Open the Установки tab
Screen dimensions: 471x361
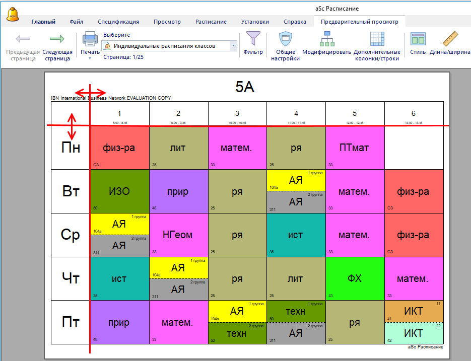click(x=255, y=22)
